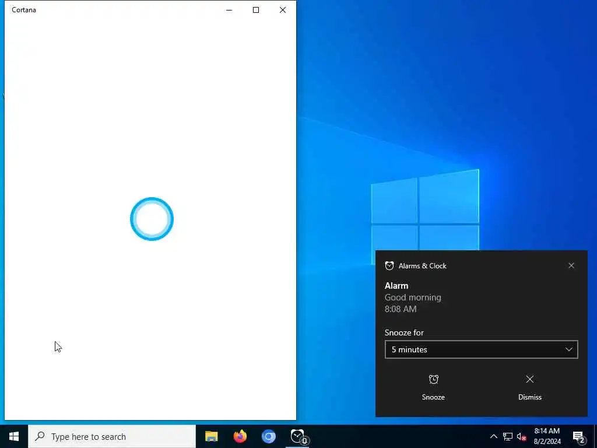Open the clock showing 8:14 AM
This screenshot has height=448, width=597.
(x=547, y=436)
